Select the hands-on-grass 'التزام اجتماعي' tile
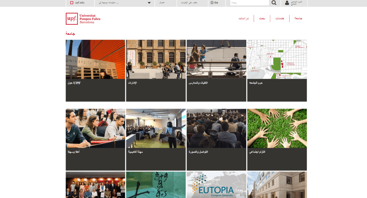This screenshot has width=367, height=198. [277, 139]
